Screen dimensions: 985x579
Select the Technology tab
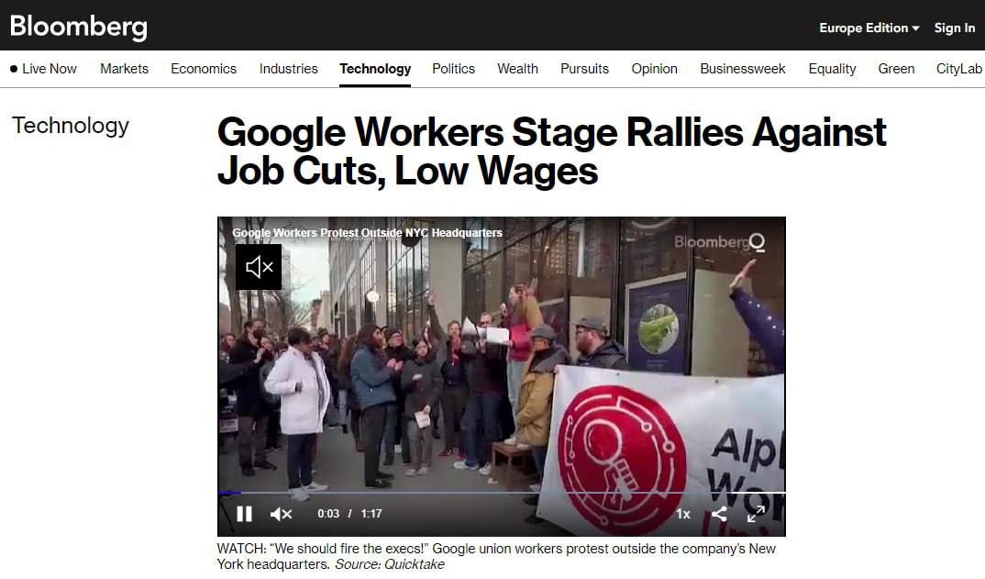[375, 69]
